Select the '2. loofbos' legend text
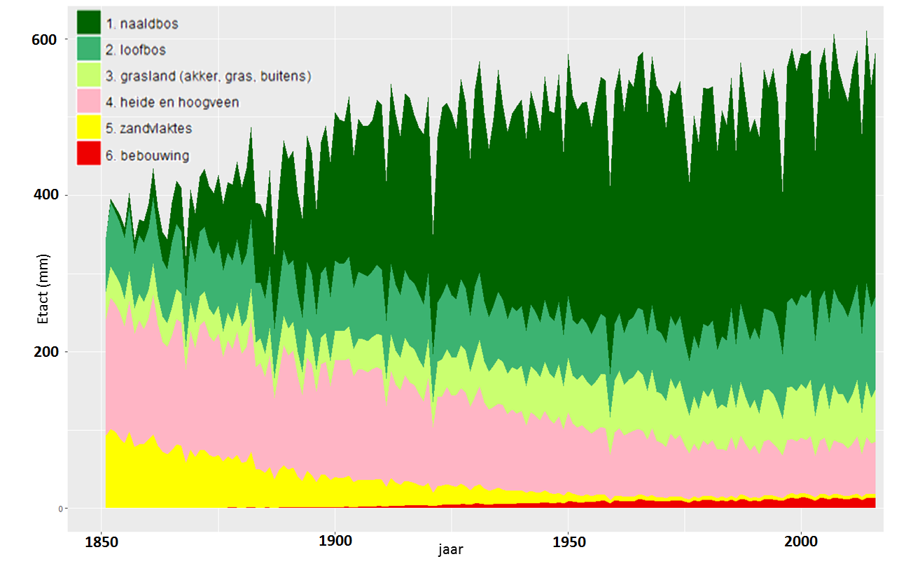The height and width of the screenshot is (573, 913). (x=136, y=50)
